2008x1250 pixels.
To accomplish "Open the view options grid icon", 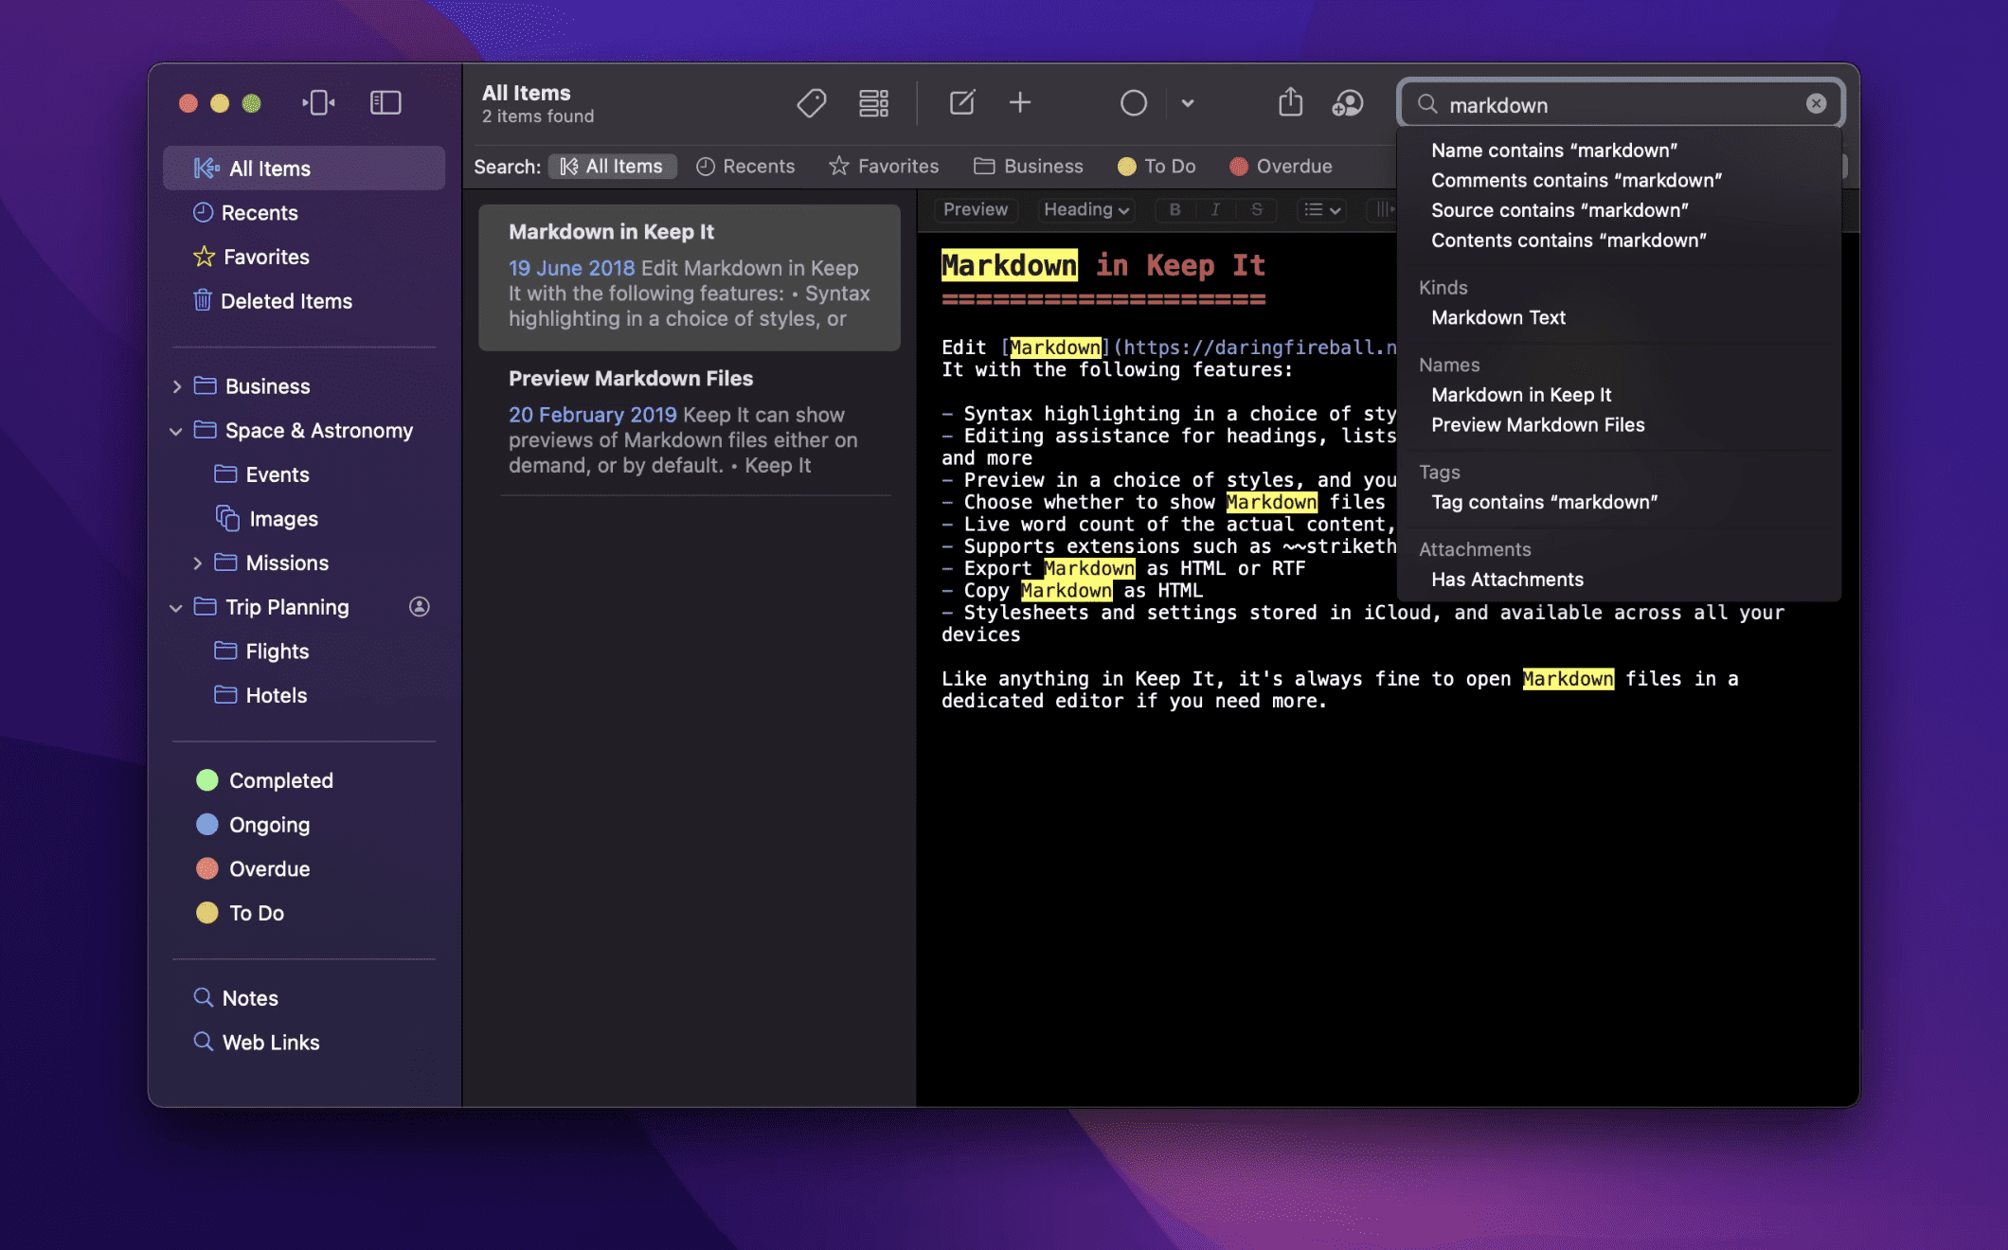I will coord(873,102).
